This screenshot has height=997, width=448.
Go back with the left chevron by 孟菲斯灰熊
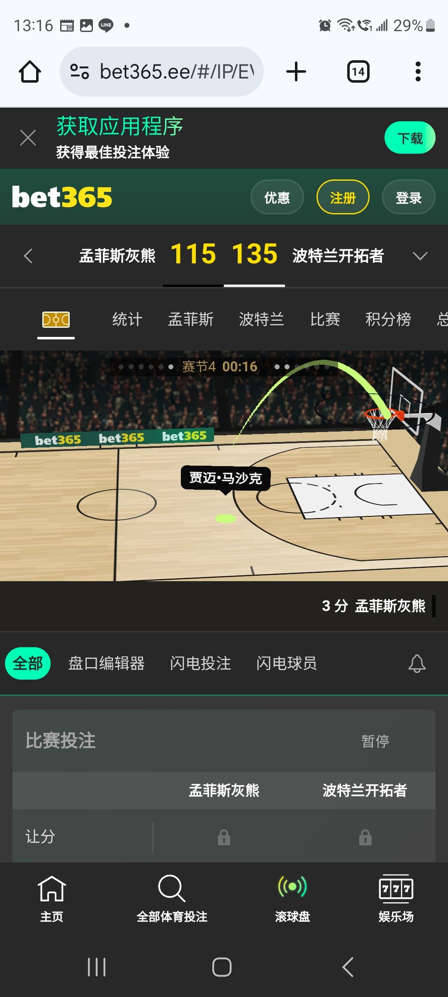(28, 256)
